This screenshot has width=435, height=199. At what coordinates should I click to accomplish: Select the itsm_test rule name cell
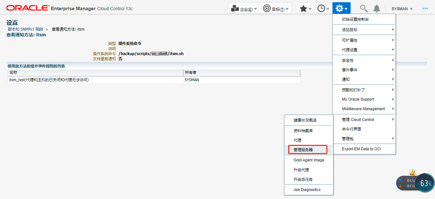96,80
